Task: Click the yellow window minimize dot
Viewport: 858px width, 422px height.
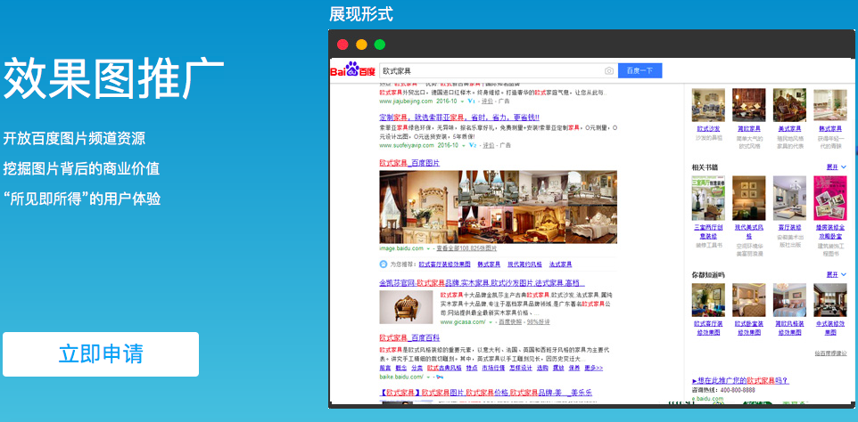Action: [x=361, y=44]
